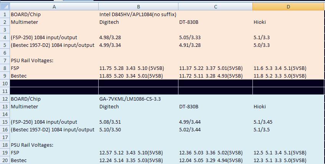
Task: Click the '4.99/3.44' cell
Action: coord(215,122)
